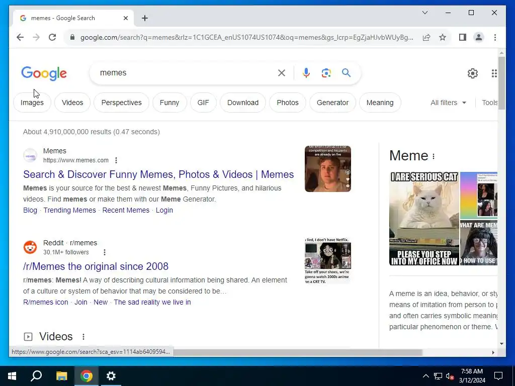Open the New sitelink under Reddit
Screen dimensions: 515x386
101,302
